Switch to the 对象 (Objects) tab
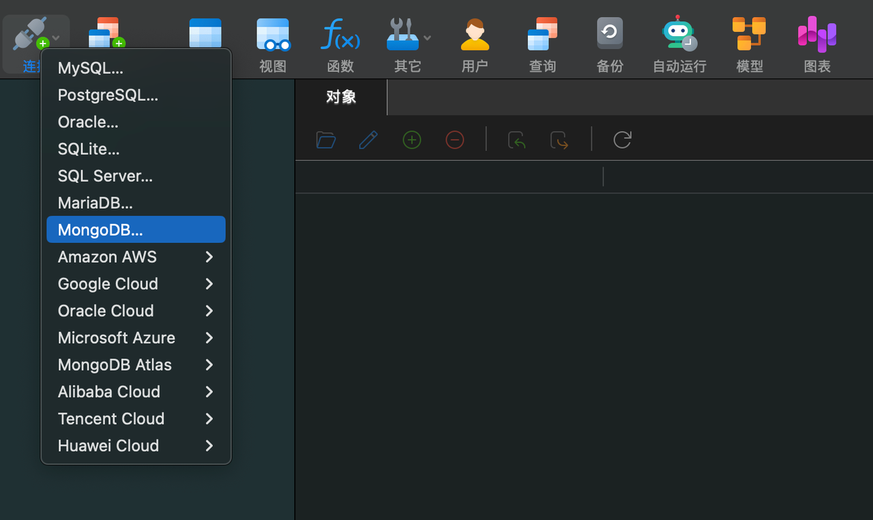The width and height of the screenshot is (873, 520). 341,97
